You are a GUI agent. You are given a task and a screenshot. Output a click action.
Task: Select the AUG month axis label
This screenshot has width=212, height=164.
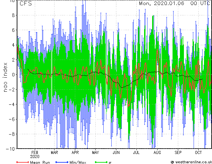click(157, 153)
